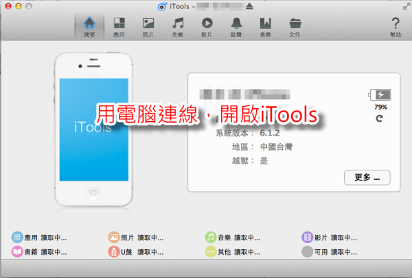Viewport: 412px width, 278px height.
Task: Click the orange 照片 storage icon
Action: tap(114, 238)
